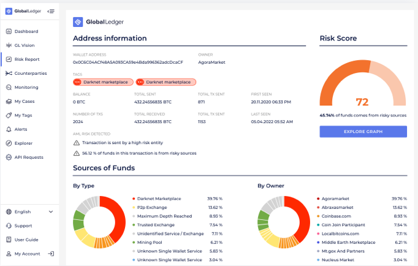Click Abraxasmarket legend entry

click(362, 208)
